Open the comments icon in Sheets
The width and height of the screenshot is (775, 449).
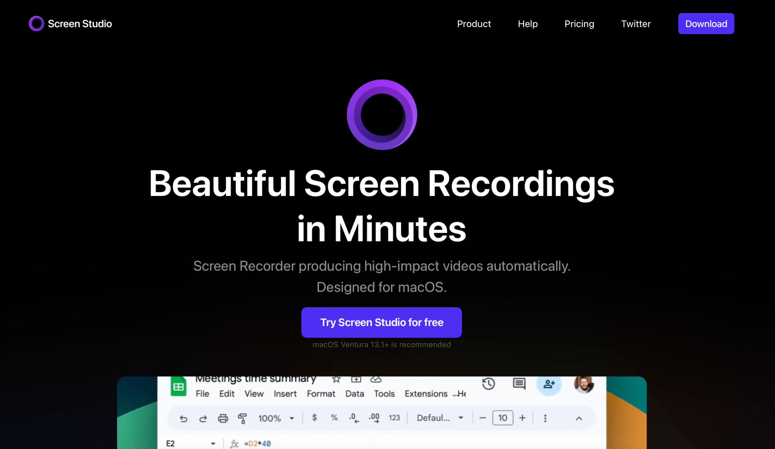pos(519,384)
